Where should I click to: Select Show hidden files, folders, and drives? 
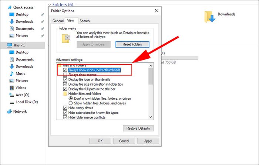tap(71, 103)
